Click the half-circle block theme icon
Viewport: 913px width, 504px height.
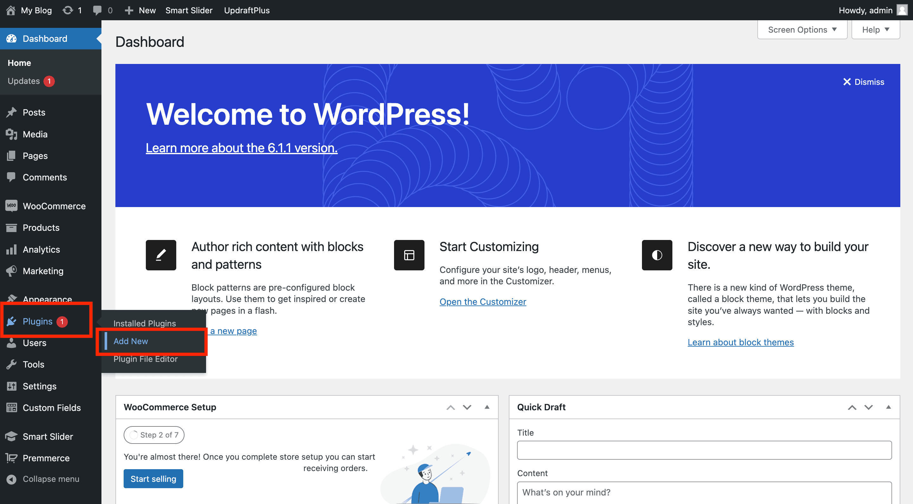(657, 255)
